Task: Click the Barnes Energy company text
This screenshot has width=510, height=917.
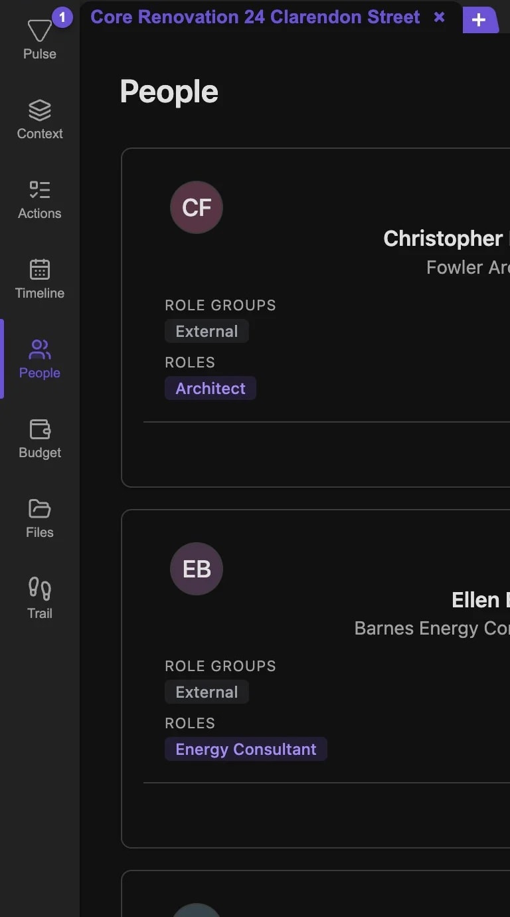Action: pos(432,629)
